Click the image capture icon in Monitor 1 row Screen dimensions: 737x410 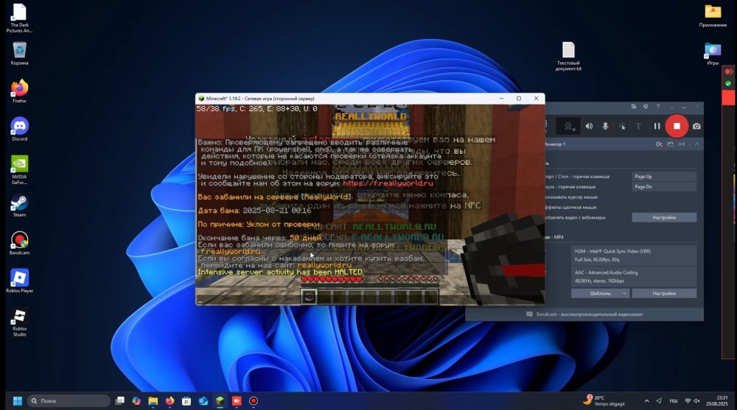[670, 144]
